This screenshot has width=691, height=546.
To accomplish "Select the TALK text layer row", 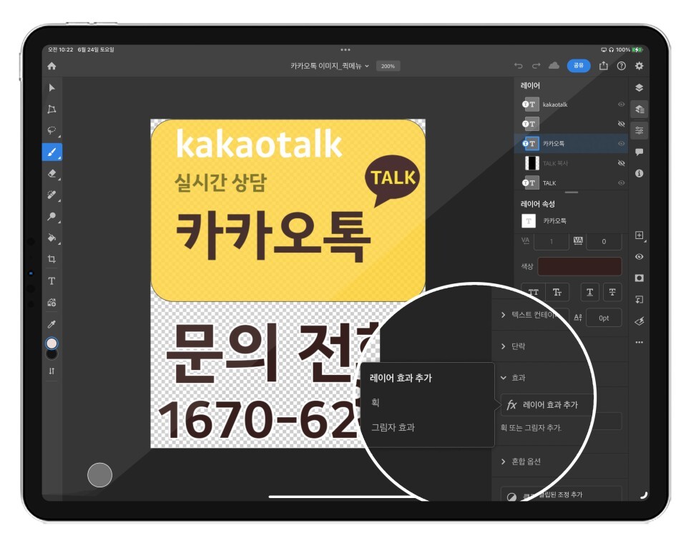I will click(x=571, y=182).
